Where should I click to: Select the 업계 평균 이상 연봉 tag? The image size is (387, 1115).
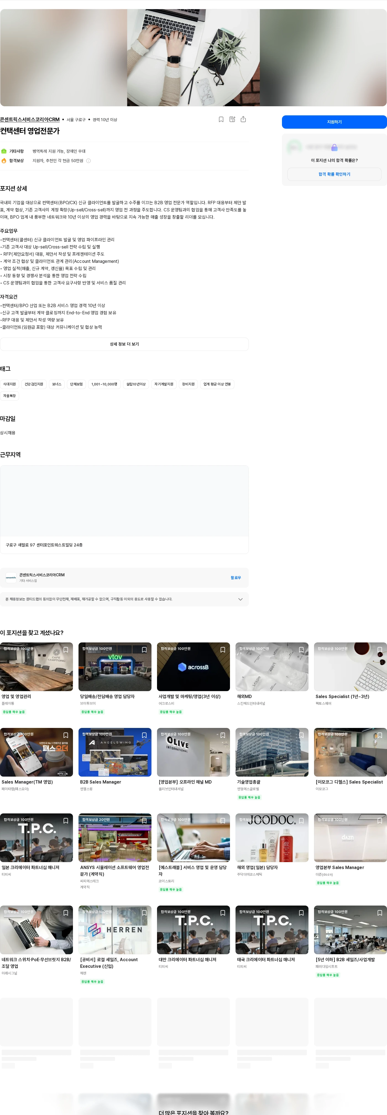tap(217, 384)
